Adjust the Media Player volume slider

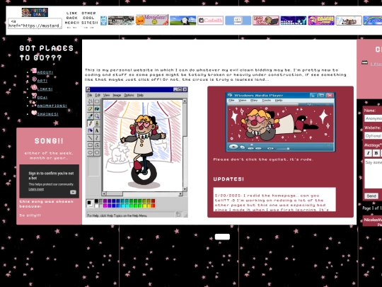click(x=283, y=148)
